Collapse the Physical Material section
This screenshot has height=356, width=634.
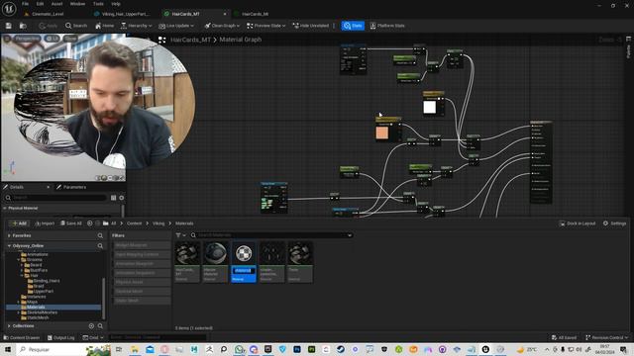coord(5,208)
